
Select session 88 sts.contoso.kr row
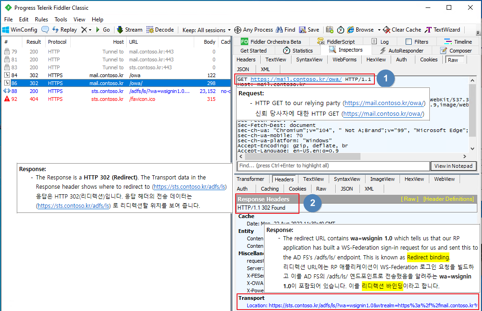point(115,91)
